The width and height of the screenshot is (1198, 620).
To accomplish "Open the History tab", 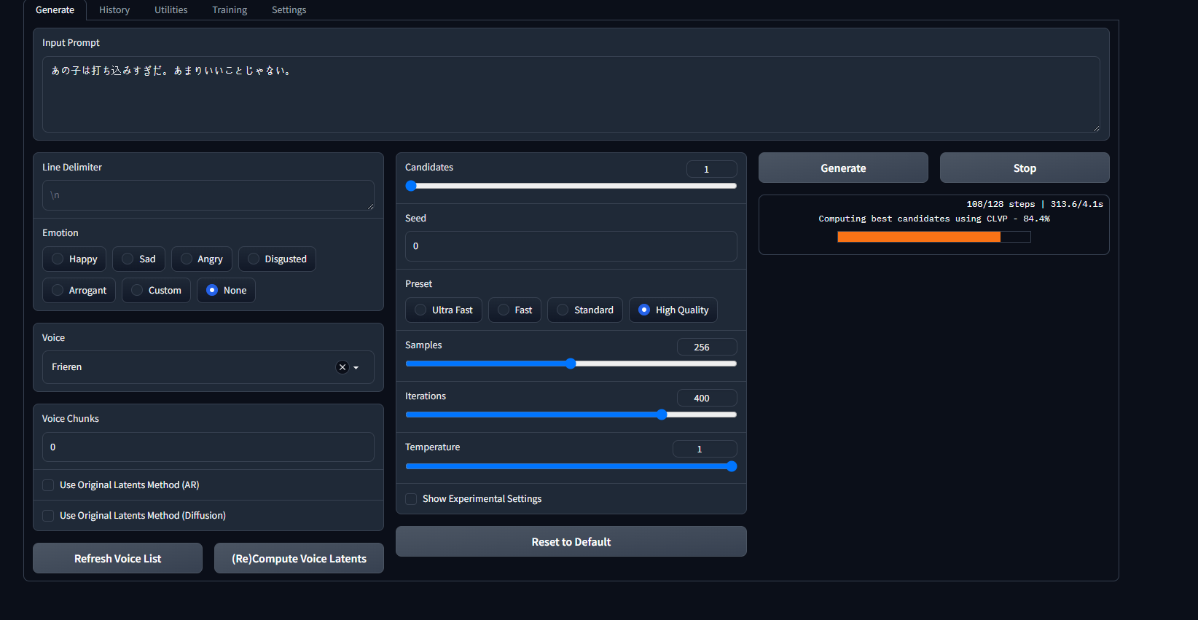I will point(114,10).
